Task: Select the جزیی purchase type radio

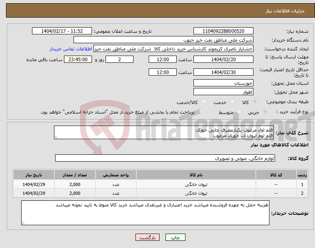Action: click(x=265, y=111)
